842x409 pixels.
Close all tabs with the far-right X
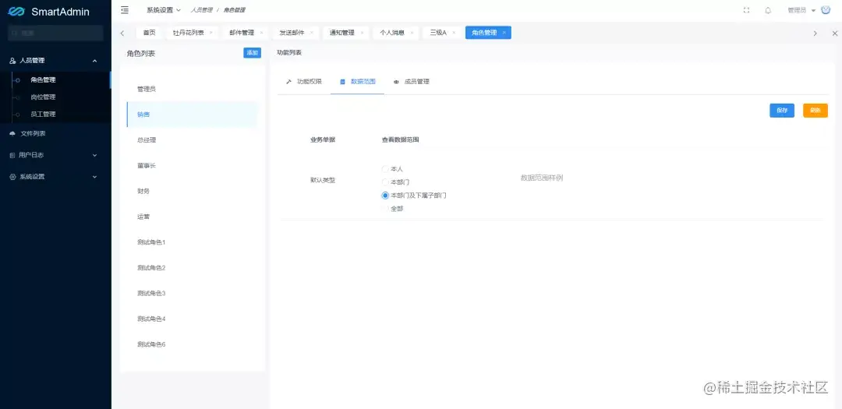(x=834, y=33)
